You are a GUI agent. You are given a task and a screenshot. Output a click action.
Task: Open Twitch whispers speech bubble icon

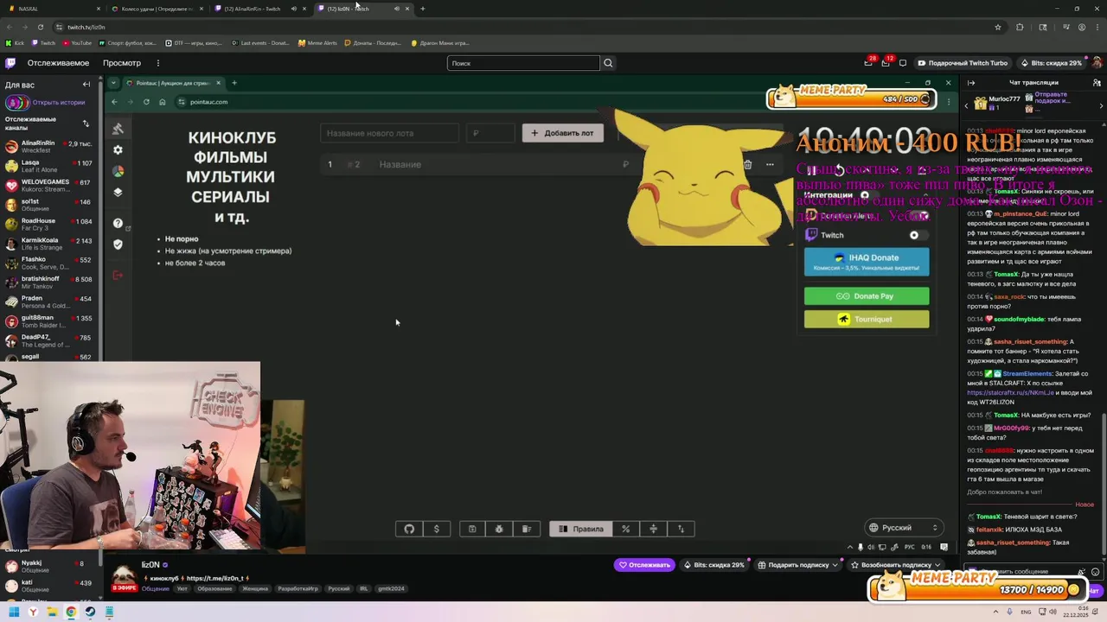(x=903, y=63)
